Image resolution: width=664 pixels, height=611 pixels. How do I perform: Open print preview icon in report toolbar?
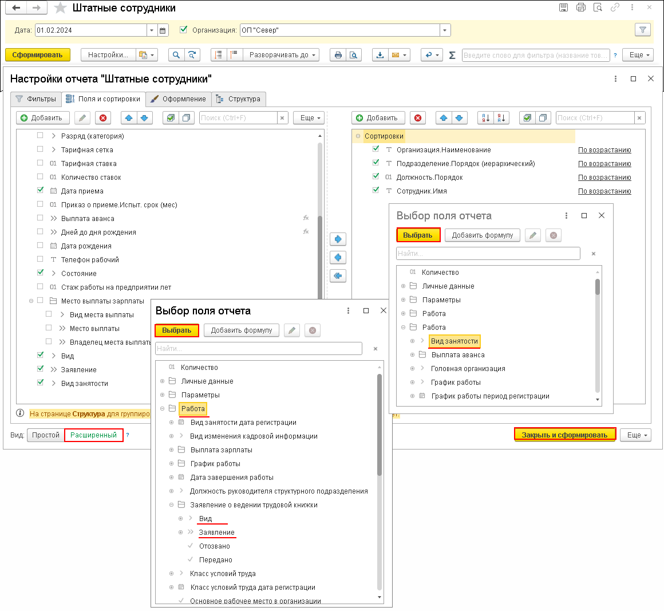[354, 55]
